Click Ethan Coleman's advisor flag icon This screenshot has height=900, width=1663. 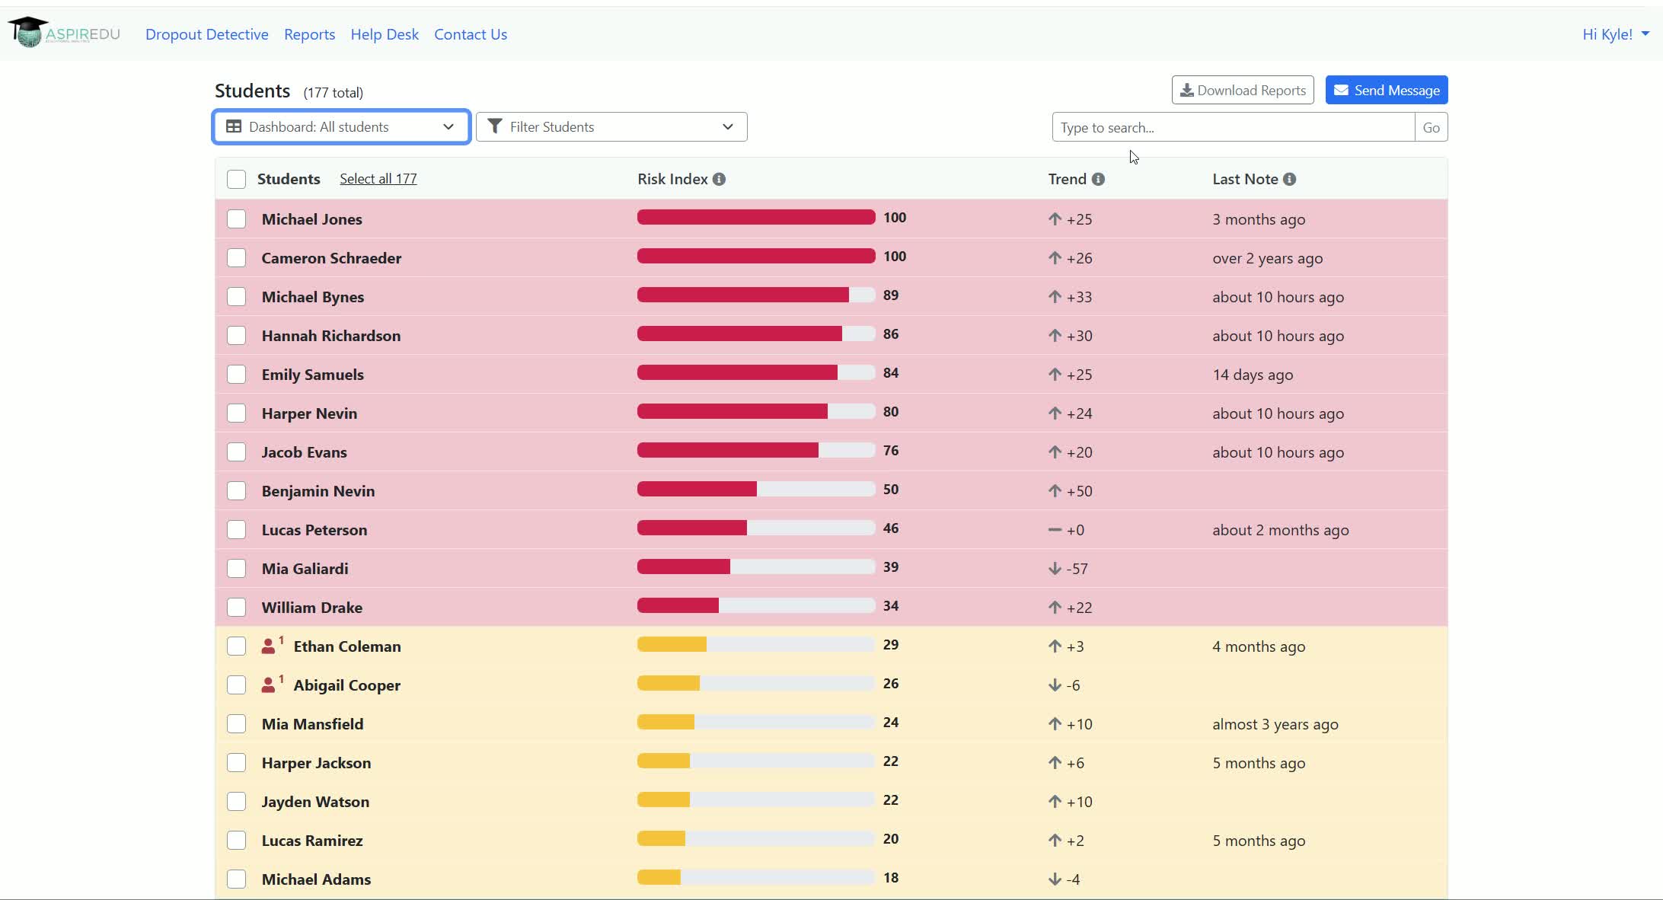click(x=271, y=646)
